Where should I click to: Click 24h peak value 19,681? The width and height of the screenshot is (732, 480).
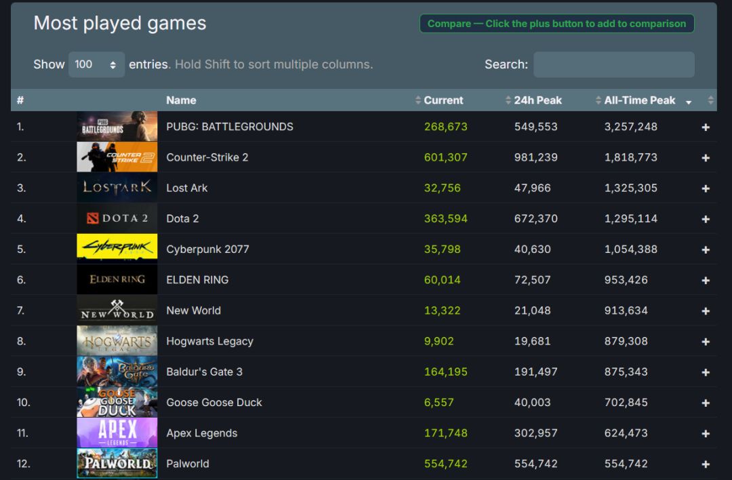(533, 341)
